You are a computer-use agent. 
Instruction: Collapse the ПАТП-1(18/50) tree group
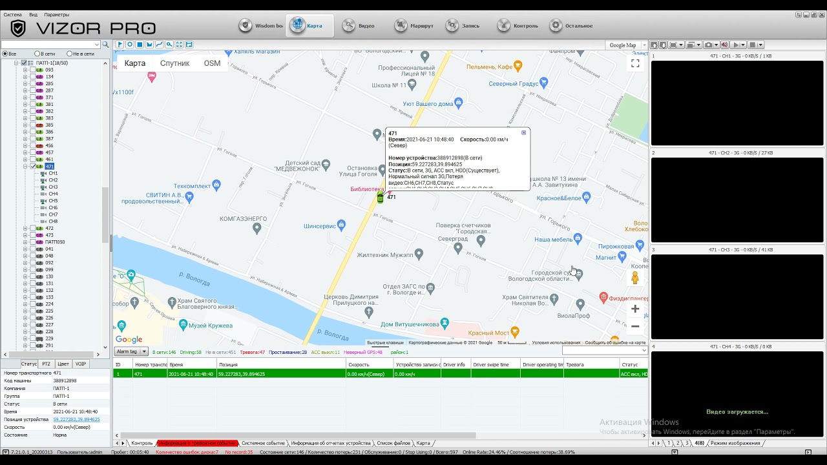click(x=16, y=63)
